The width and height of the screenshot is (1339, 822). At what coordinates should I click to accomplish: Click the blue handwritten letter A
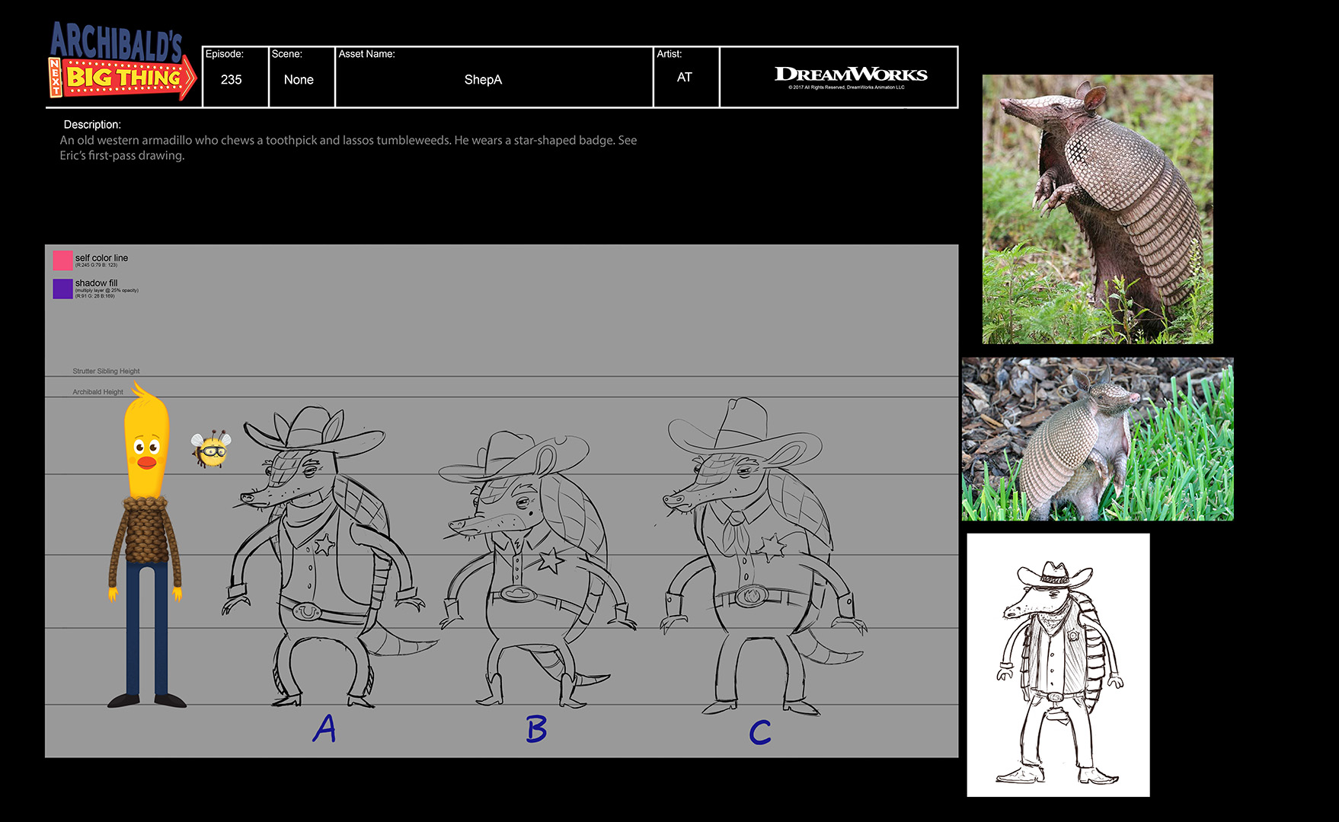(x=324, y=728)
